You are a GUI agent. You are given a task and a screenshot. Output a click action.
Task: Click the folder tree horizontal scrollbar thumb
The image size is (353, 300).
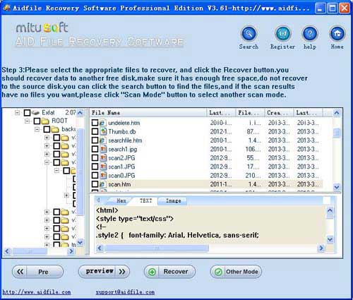(x=30, y=251)
